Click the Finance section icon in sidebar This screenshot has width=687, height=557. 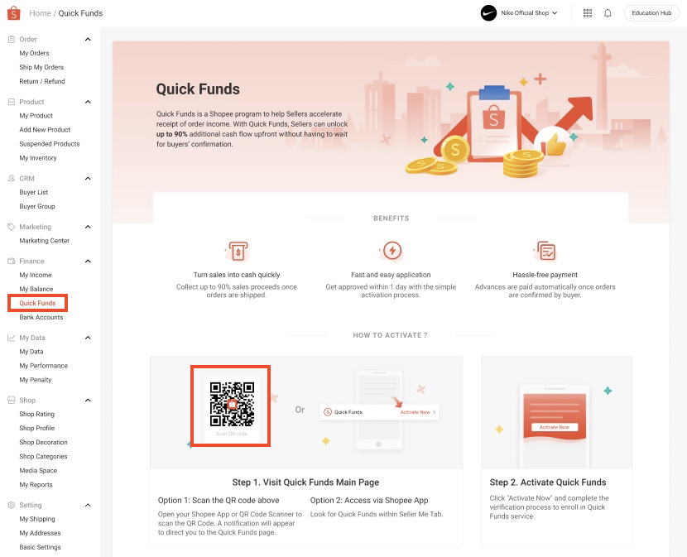coord(11,261)
